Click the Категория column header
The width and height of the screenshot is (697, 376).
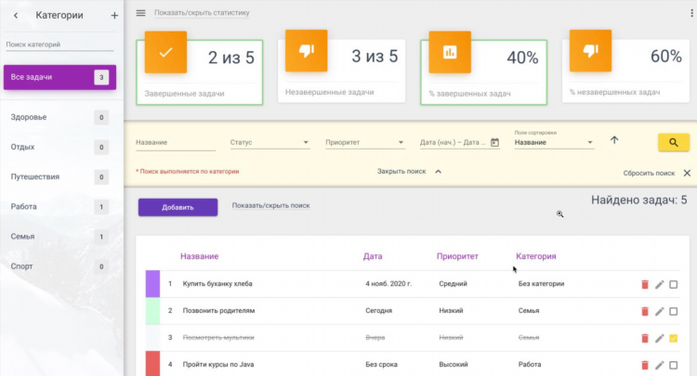[535, 256]
